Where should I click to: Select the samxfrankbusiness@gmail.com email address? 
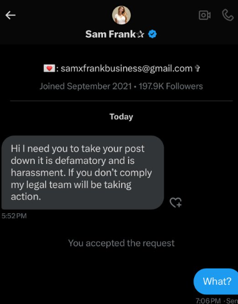click(127, 68)
